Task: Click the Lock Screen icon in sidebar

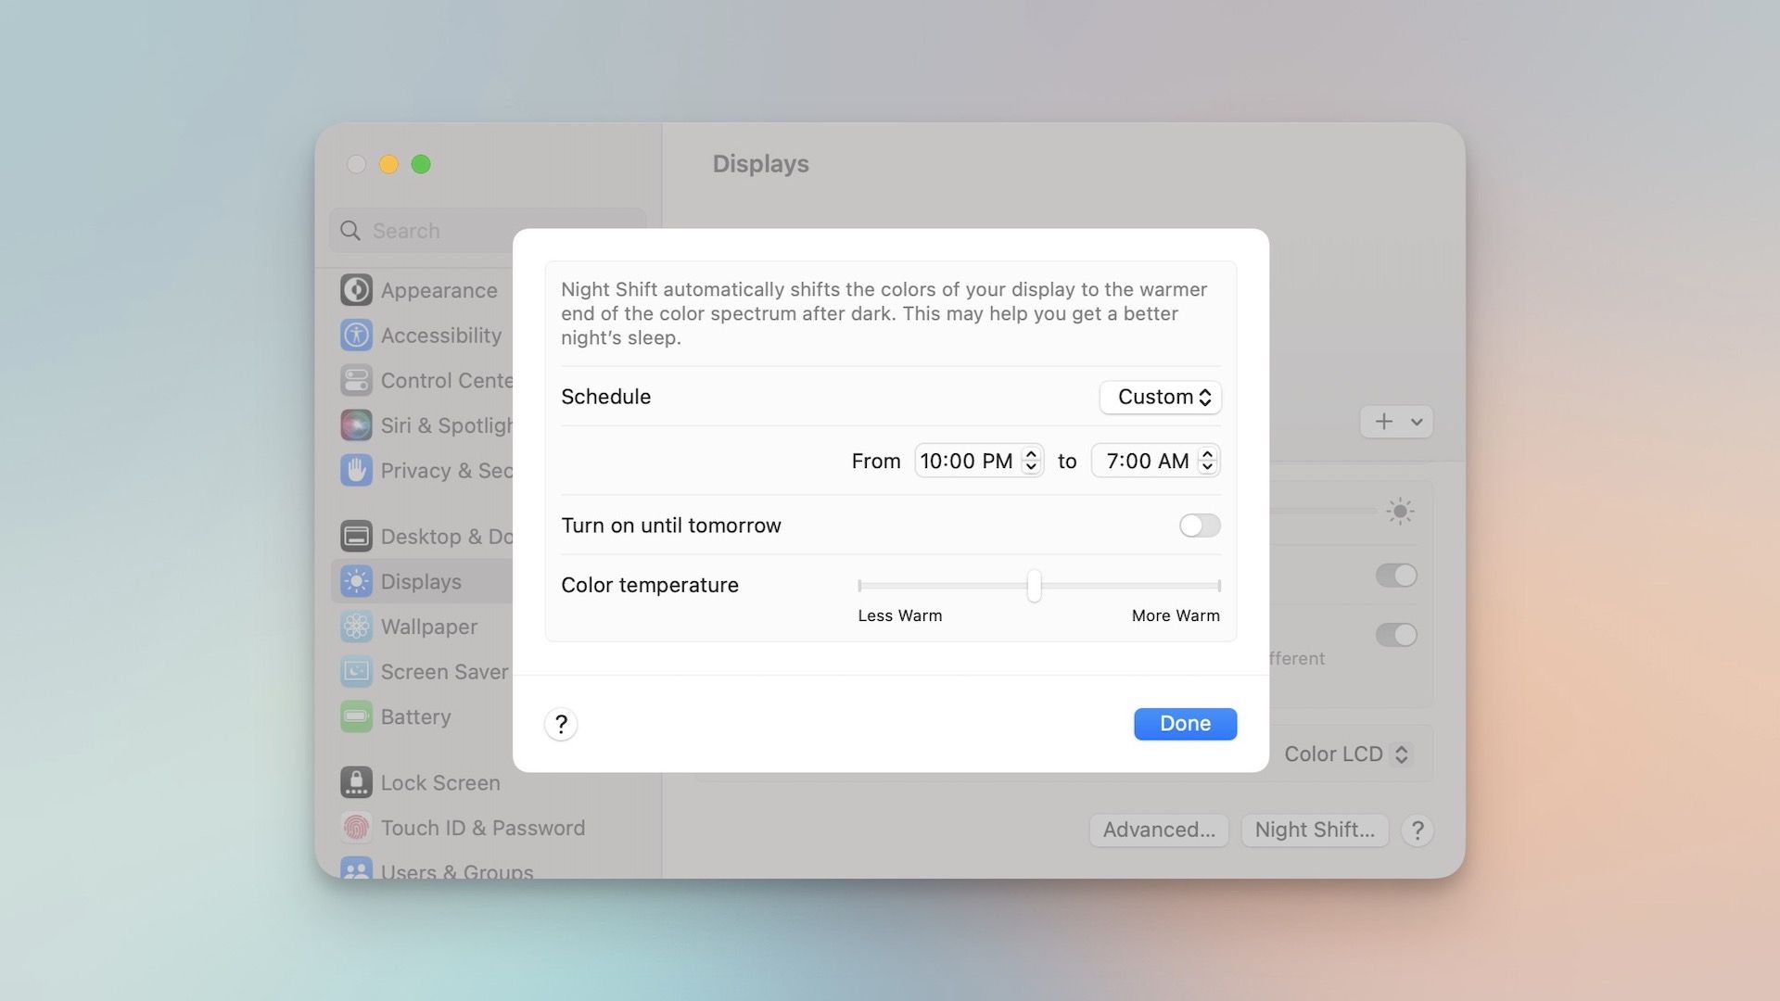Action: point(354,782)
